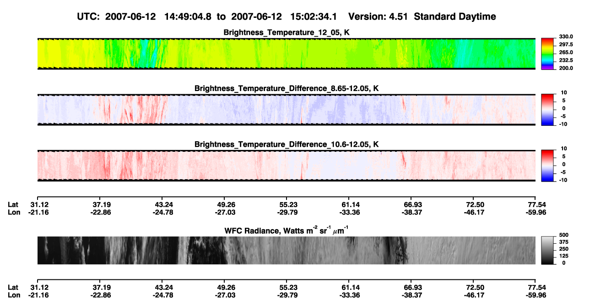Click the Brightness_Temperature_Difference_10.6-12.05, K title
The width and height of the screenshot is (595, 305).
pyautogui.click(x=287, y=144)
